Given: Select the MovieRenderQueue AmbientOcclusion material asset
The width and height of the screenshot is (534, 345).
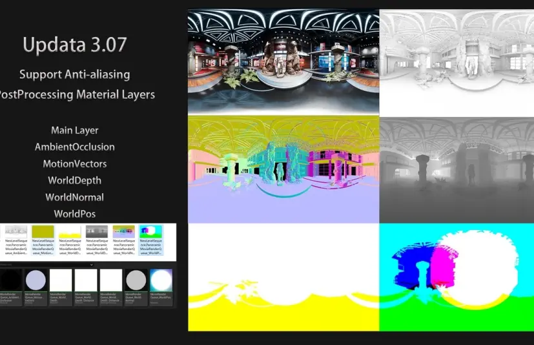Looking at the screenshot, I should (11, 280).
